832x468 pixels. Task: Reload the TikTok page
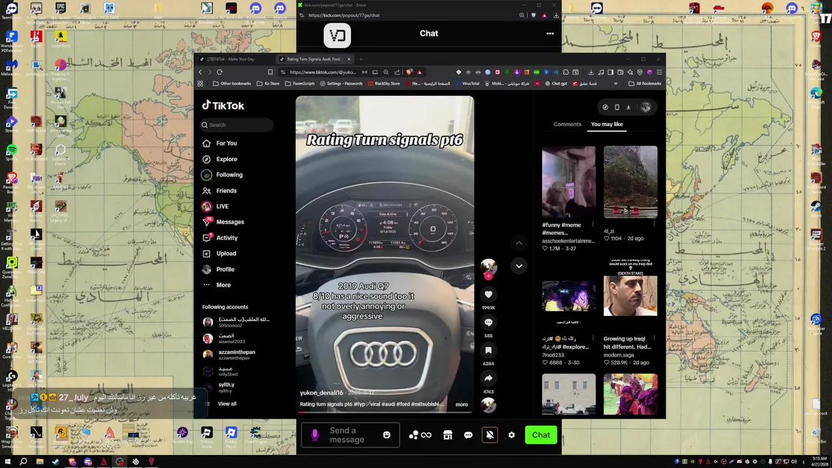pos(220,72)
